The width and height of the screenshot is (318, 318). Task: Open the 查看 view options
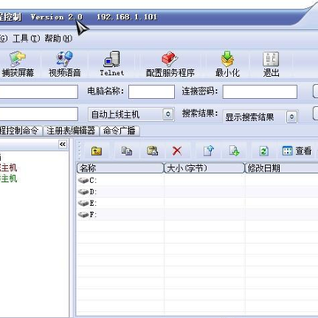(297, 151)
